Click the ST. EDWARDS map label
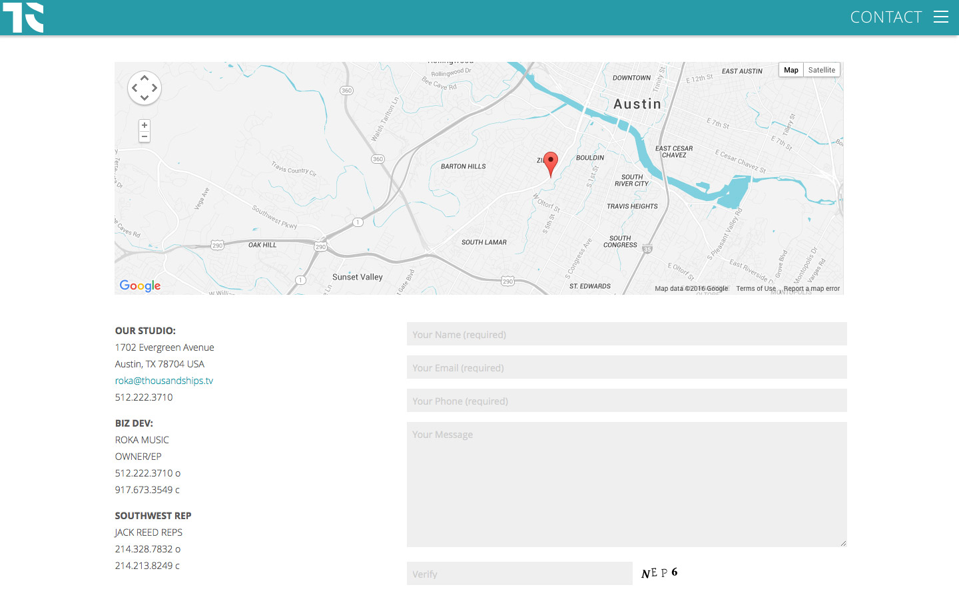This screenshot has height=599, width=959. [590, 286]
